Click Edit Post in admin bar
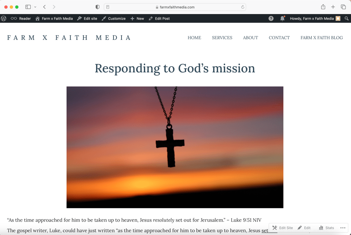This screenshot has height=235, width=351. [159, 19]
